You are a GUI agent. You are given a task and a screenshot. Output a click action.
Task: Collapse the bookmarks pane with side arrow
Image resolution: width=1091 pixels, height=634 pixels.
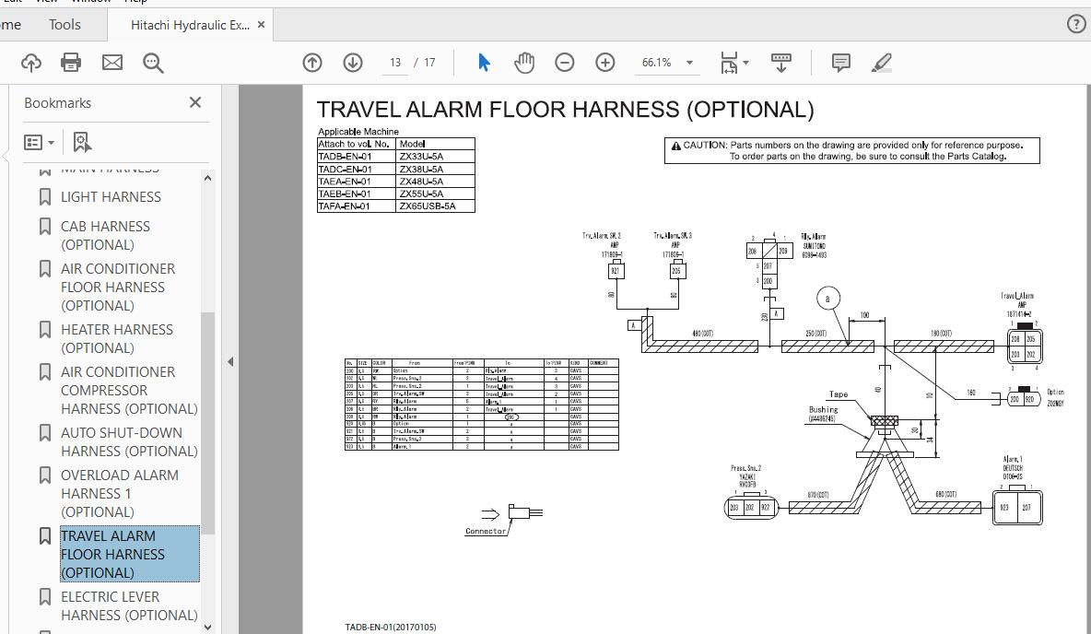click(230, 361)
